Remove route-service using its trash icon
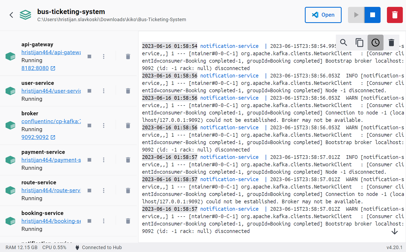 [128, 190]
